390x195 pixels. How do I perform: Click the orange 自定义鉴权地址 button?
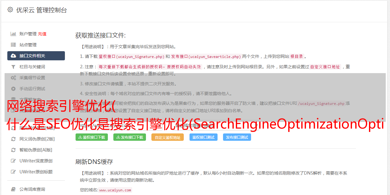168,137
